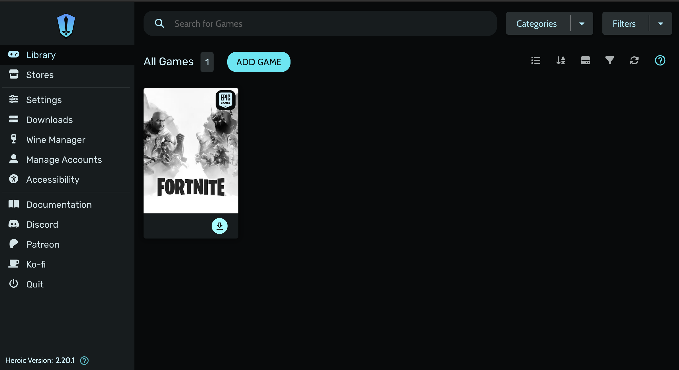The width and height of the screenshot is (679, 370).
Task: Open the Downloads section
Action: (x=49, y=120)
